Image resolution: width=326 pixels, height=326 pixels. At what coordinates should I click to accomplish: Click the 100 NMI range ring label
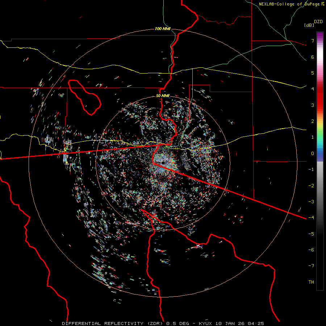(x=163, y=29)
